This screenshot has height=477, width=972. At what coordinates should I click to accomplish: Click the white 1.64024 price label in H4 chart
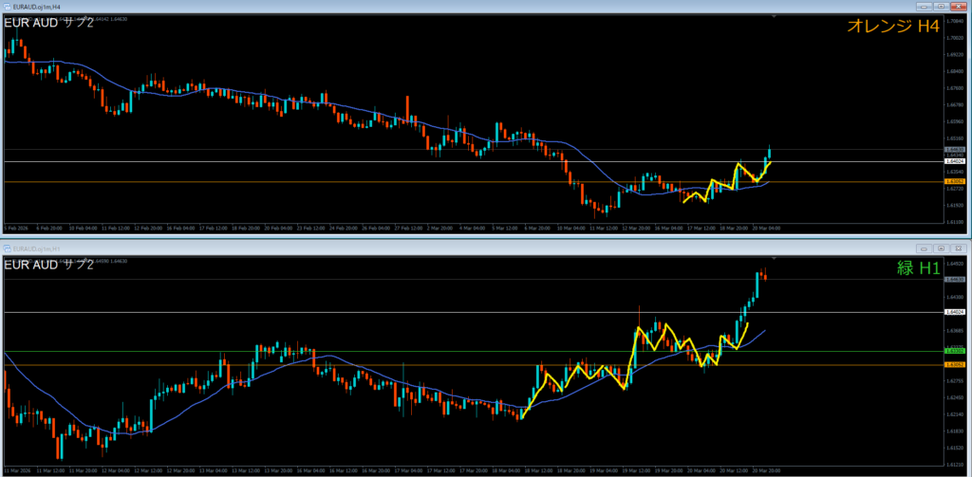[955, 162]
